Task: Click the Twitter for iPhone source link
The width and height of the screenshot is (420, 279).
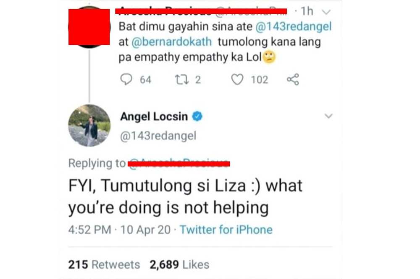Action: click(x=226, y=230)
